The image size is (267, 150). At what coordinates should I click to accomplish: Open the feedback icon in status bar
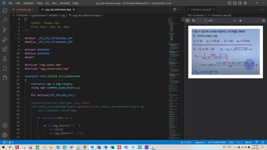point(257,142)
